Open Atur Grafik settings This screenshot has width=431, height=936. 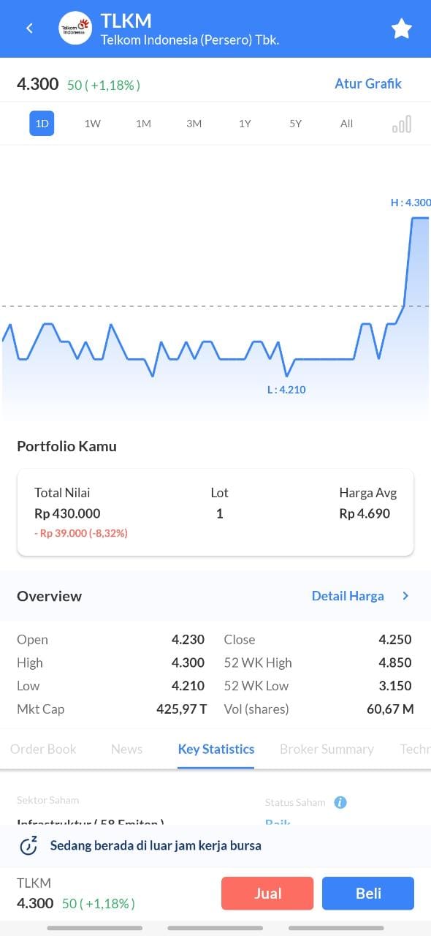(x=368, y=83)
